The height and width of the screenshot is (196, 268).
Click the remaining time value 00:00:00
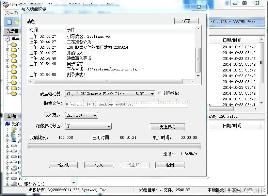click(189, 137)
